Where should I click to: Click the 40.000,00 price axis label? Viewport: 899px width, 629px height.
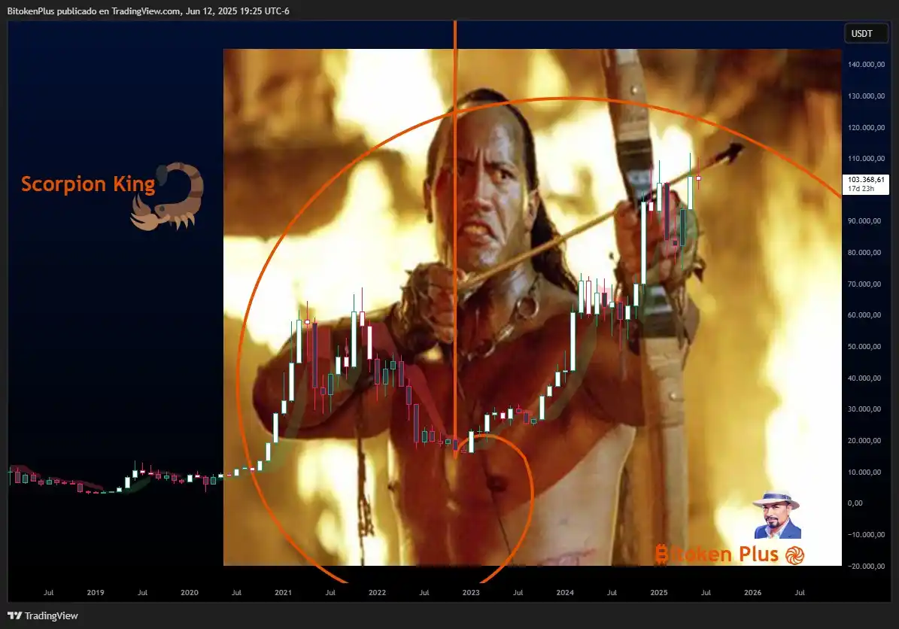864,378
